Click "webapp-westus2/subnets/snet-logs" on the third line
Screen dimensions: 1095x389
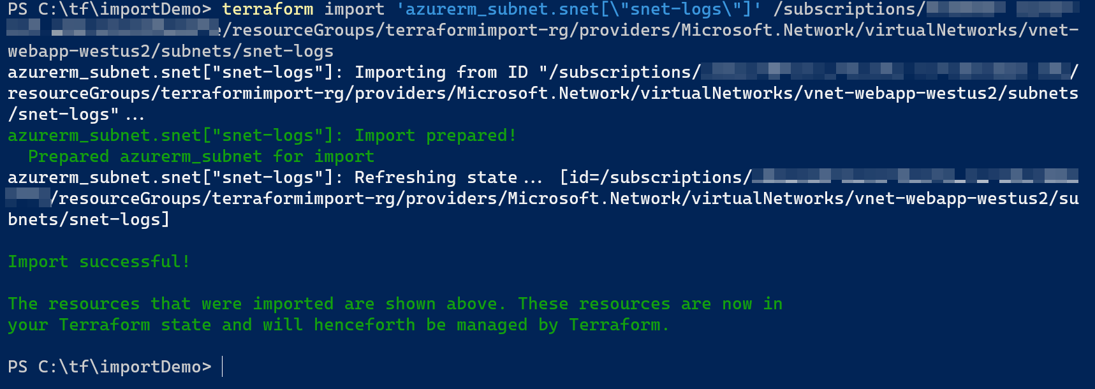170,51
